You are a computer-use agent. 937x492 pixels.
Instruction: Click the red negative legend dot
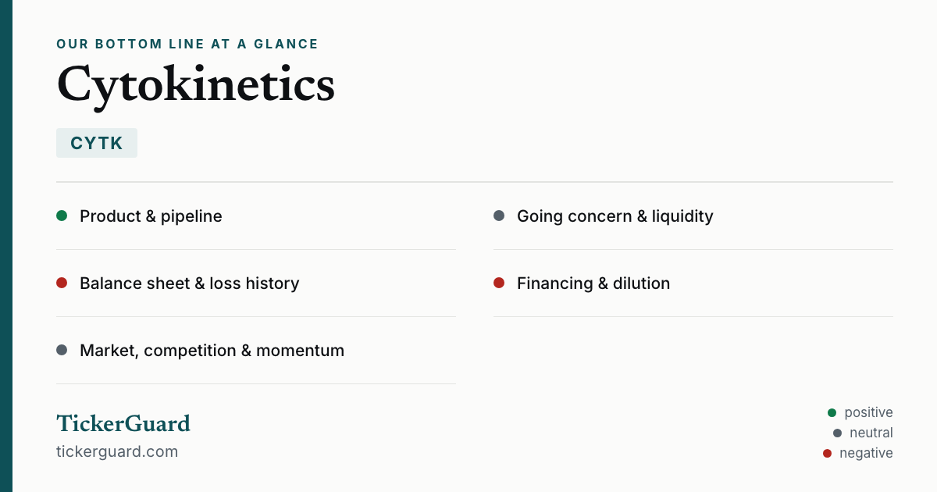(827, 453)
